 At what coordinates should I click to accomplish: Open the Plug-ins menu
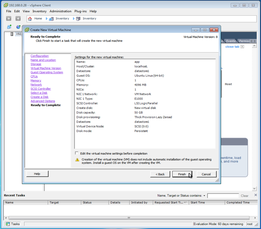click(80, 11)
